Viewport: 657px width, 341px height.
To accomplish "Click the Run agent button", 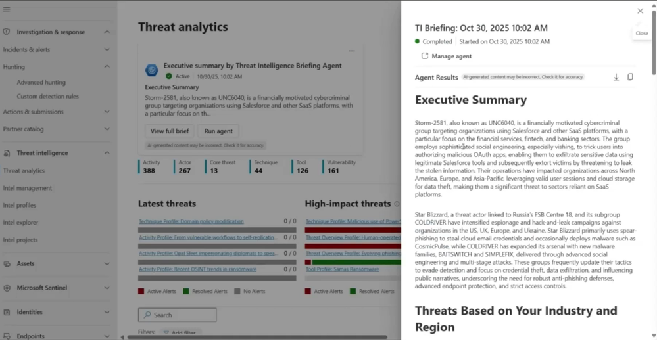I will pyautogui.click(x=218, y=131).
